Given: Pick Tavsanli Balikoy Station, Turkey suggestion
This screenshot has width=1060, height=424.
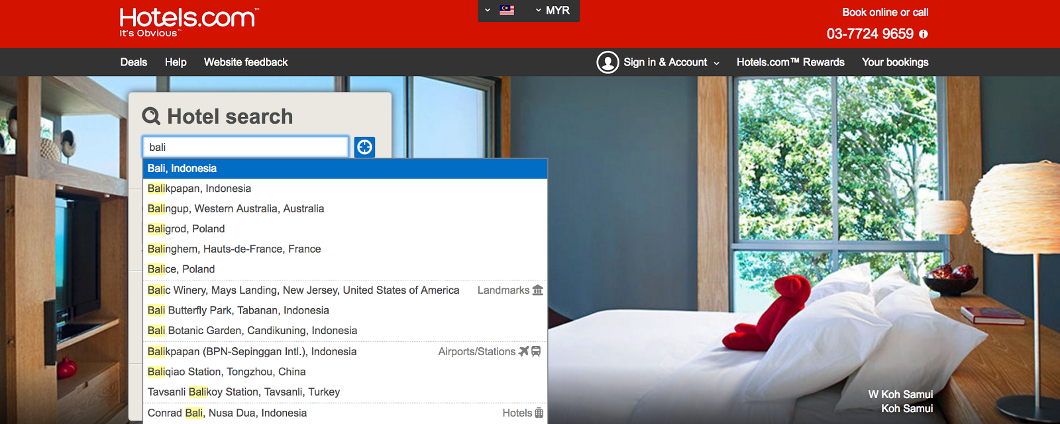Looking at the screenshot, I should pos(345,392).
